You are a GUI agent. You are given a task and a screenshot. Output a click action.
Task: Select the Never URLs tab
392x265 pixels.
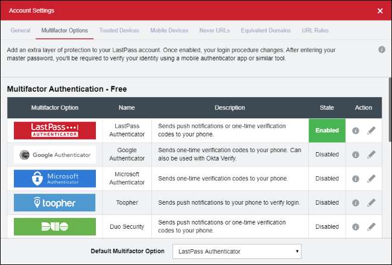tap(214, 30)
